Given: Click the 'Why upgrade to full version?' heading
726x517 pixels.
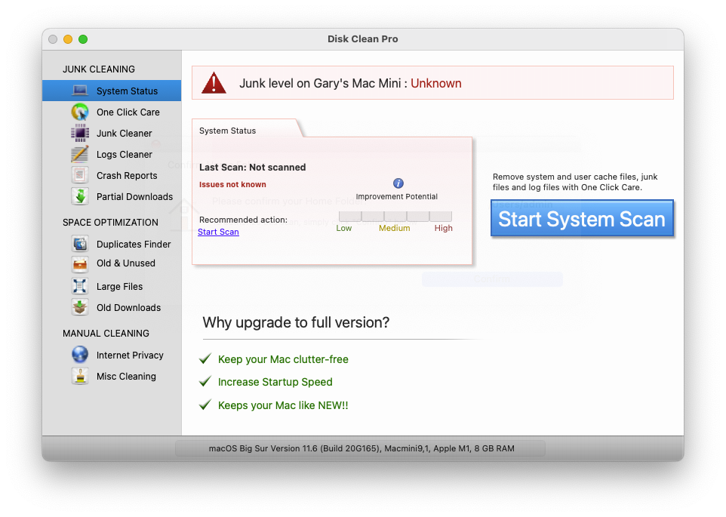Looking at the screenshot, I should [x=296, y=322].
